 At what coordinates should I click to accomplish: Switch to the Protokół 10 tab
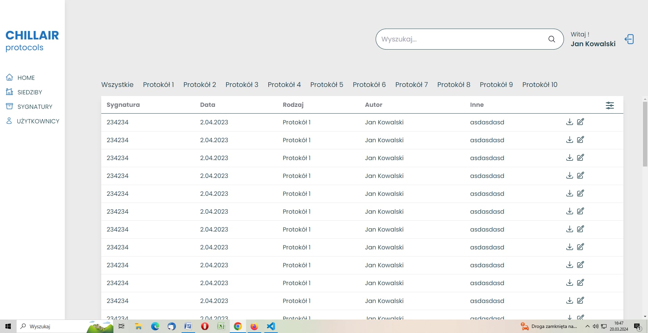pos(540,85)
